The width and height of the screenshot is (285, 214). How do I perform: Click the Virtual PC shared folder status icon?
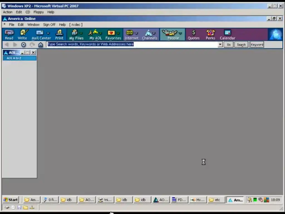26,207
